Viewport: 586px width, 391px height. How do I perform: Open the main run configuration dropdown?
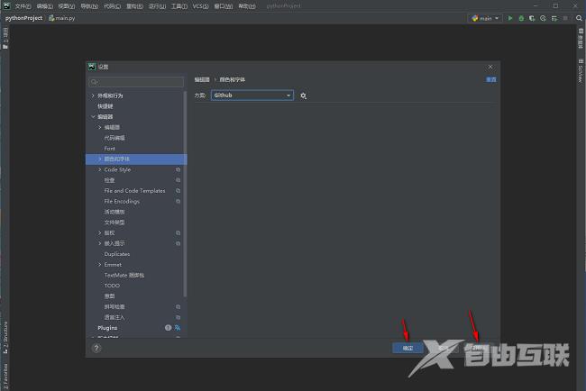tap(485, 17)
